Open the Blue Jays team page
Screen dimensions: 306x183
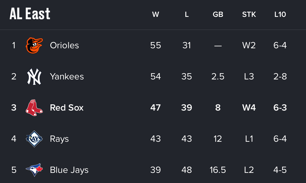[x=69, y=170]
